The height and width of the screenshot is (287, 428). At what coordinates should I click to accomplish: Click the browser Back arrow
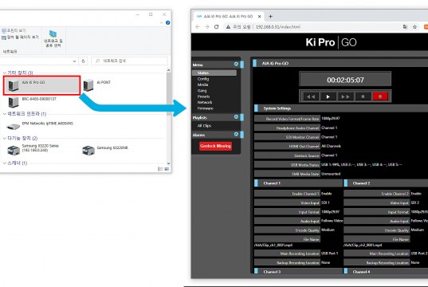198,27
